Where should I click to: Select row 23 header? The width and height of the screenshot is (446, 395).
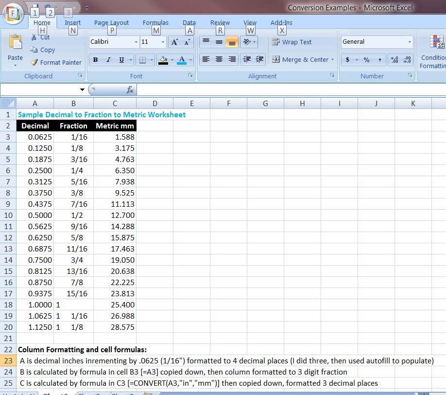(8, 361)
